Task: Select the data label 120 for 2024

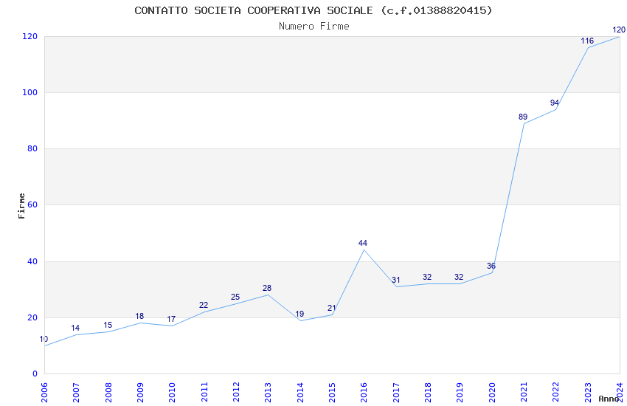Action: [x=619, y=30]
